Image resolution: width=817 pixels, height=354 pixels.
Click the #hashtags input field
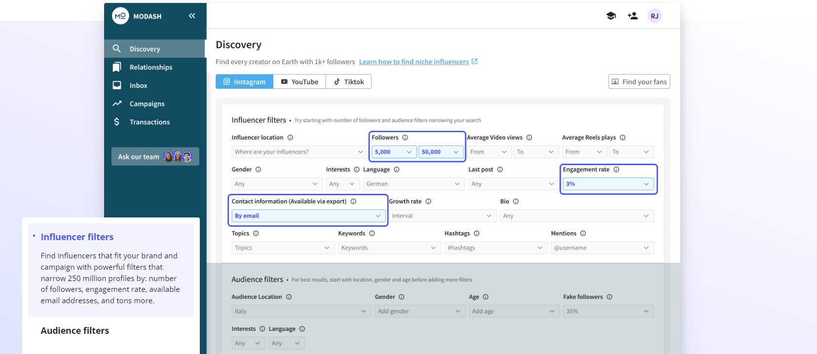[x=496, y=248]
